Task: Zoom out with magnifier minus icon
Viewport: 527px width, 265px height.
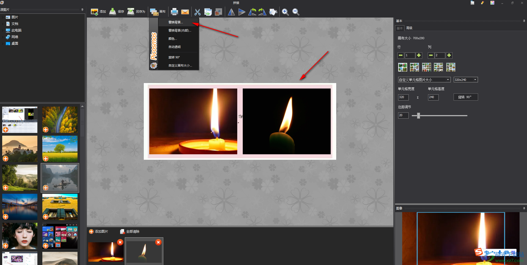Action: click(x=296, y=12)
